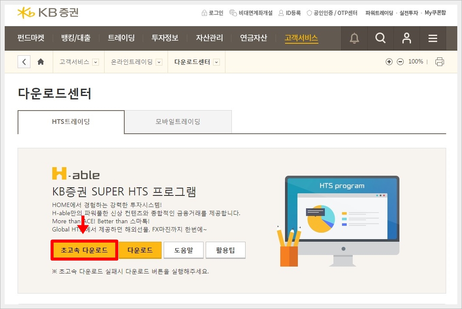Expand the 고객서비스 breadcrumb dropdown
The width and height of the screenshot is (462, 309).
click(95, 62)
